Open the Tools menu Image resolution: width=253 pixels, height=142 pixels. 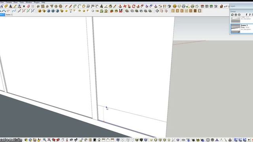click(22, 2)
